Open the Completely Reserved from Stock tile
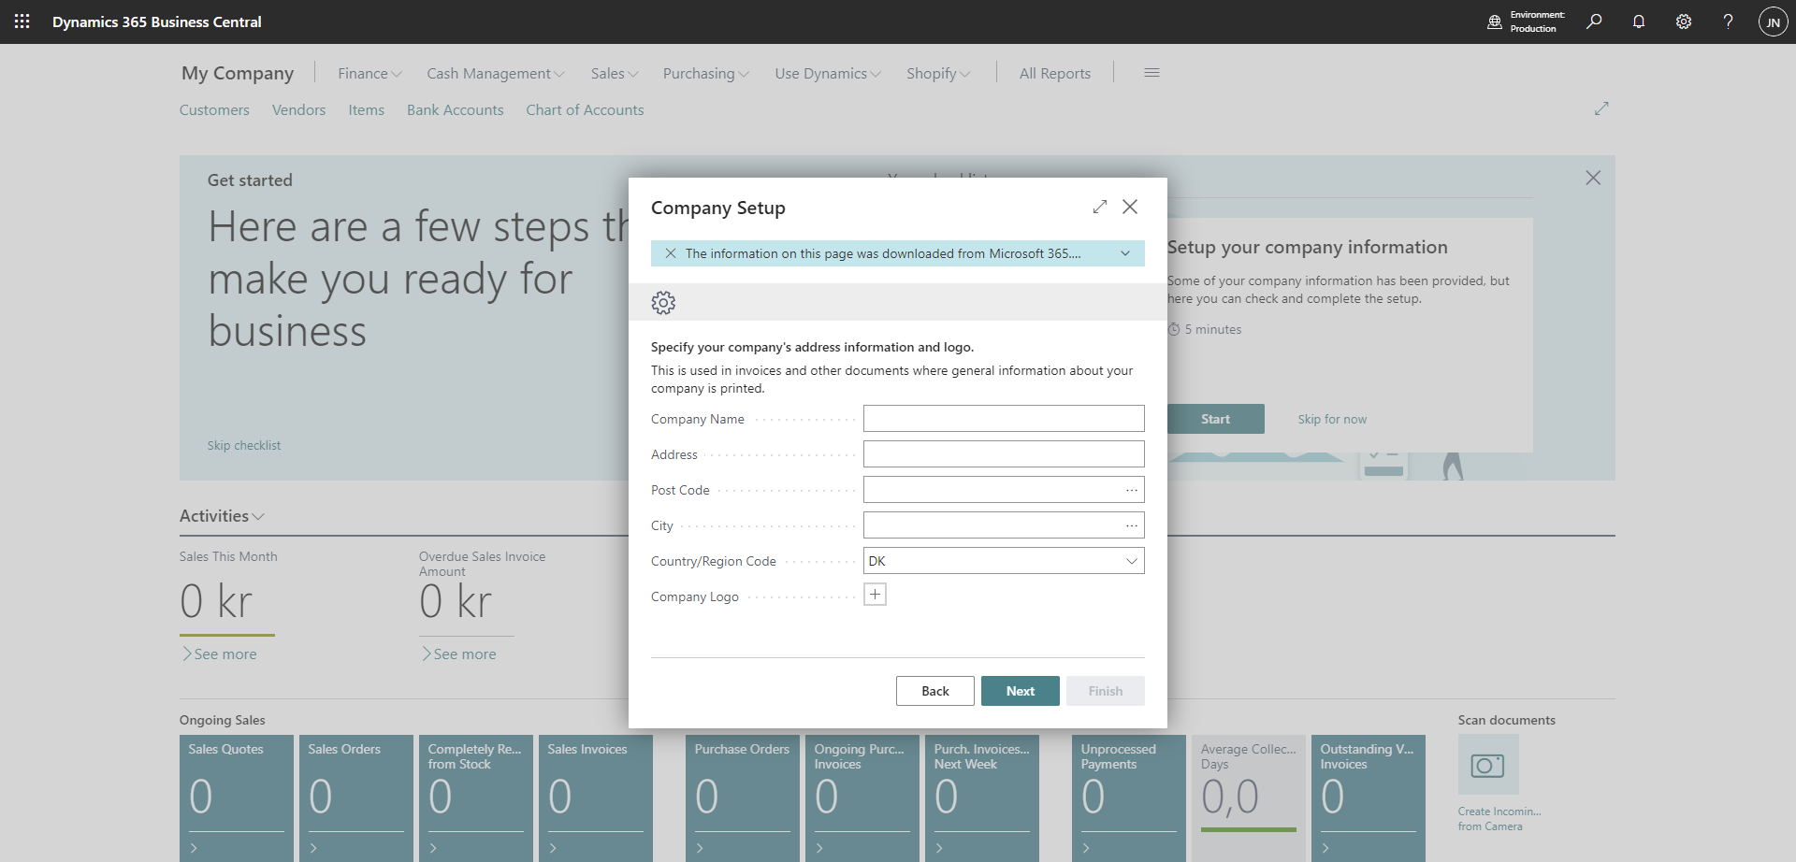Screen dimensions: 1796x862 point(476,798)
